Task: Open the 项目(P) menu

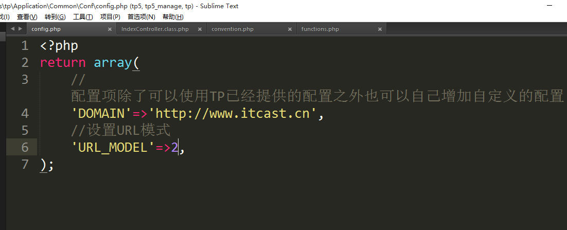Action: click(x=110, y=17)
